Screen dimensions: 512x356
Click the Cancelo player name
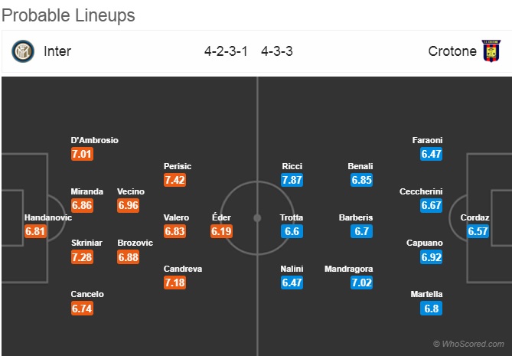tap(87, 294)
